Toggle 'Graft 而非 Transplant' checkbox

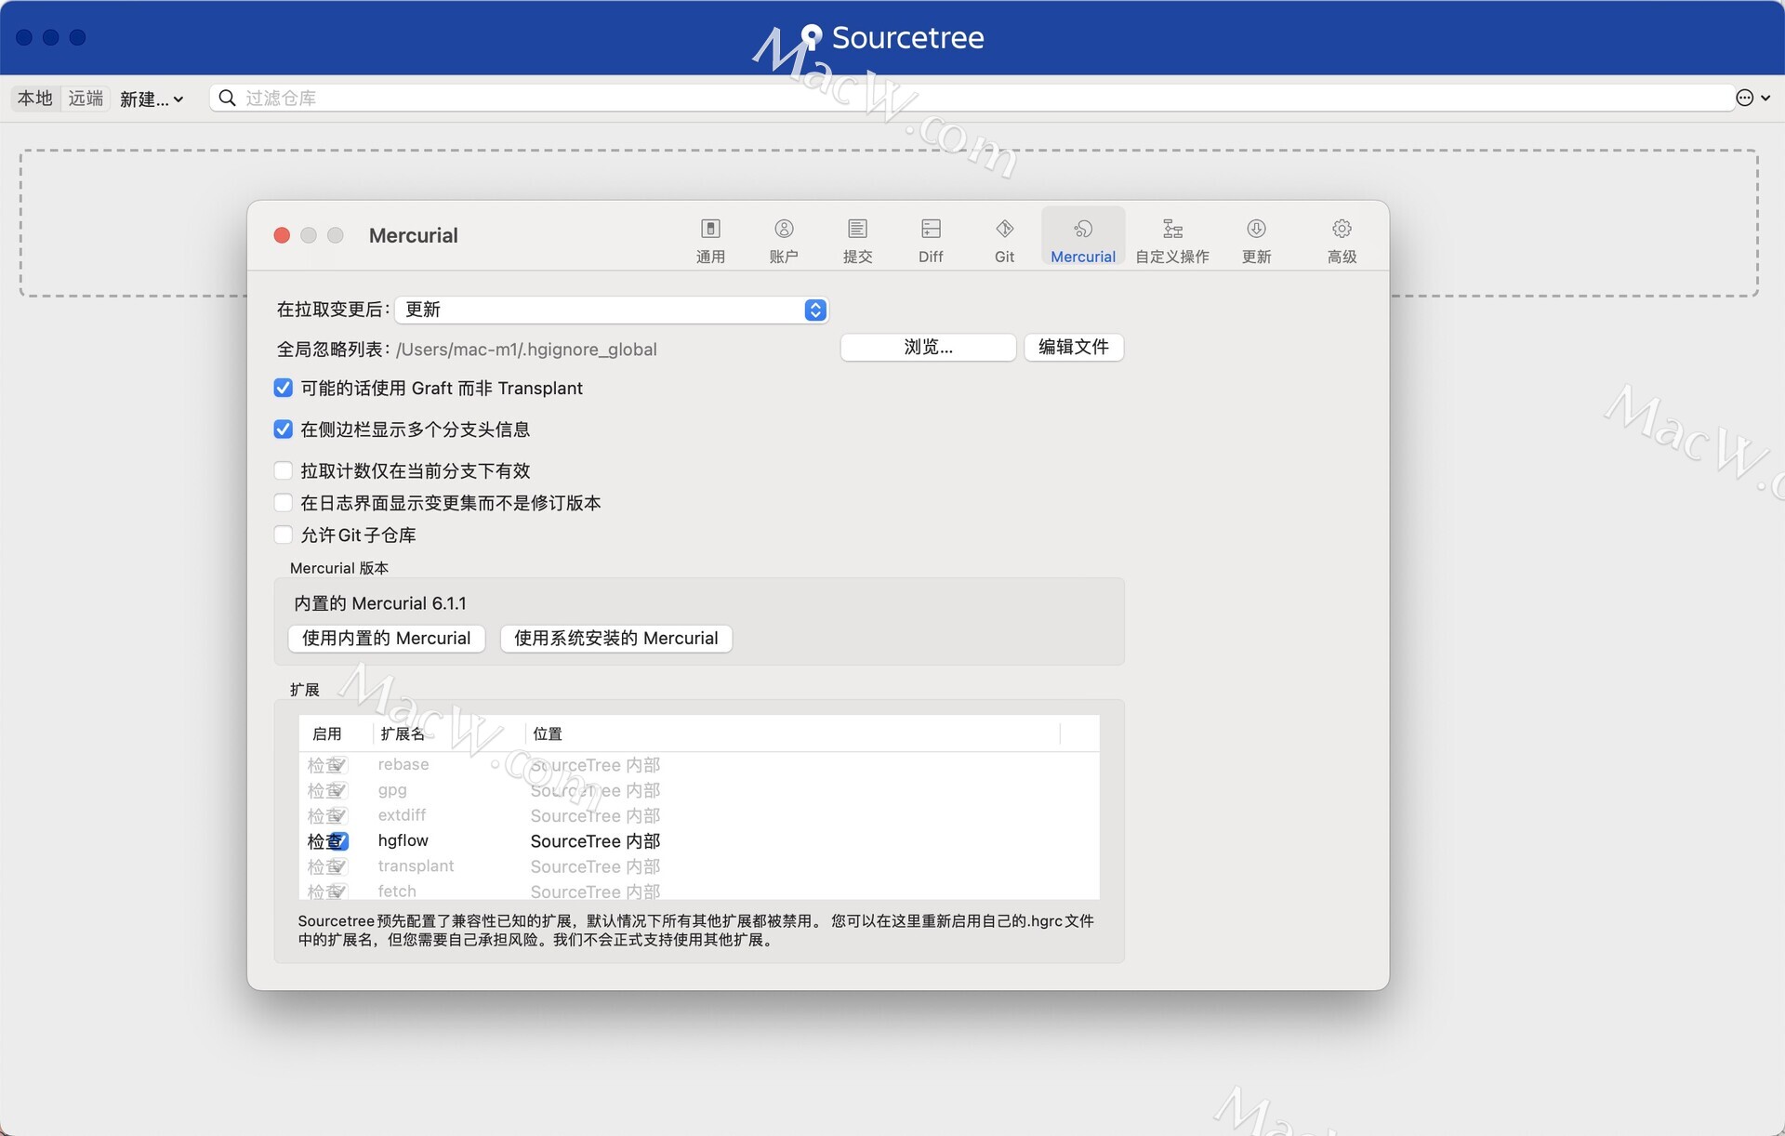click(284, 388)
